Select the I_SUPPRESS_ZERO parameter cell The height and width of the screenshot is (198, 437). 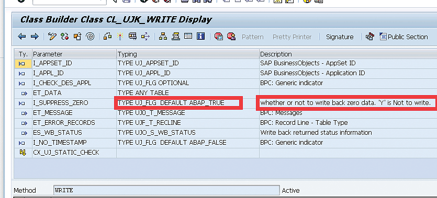click(74, 103)
